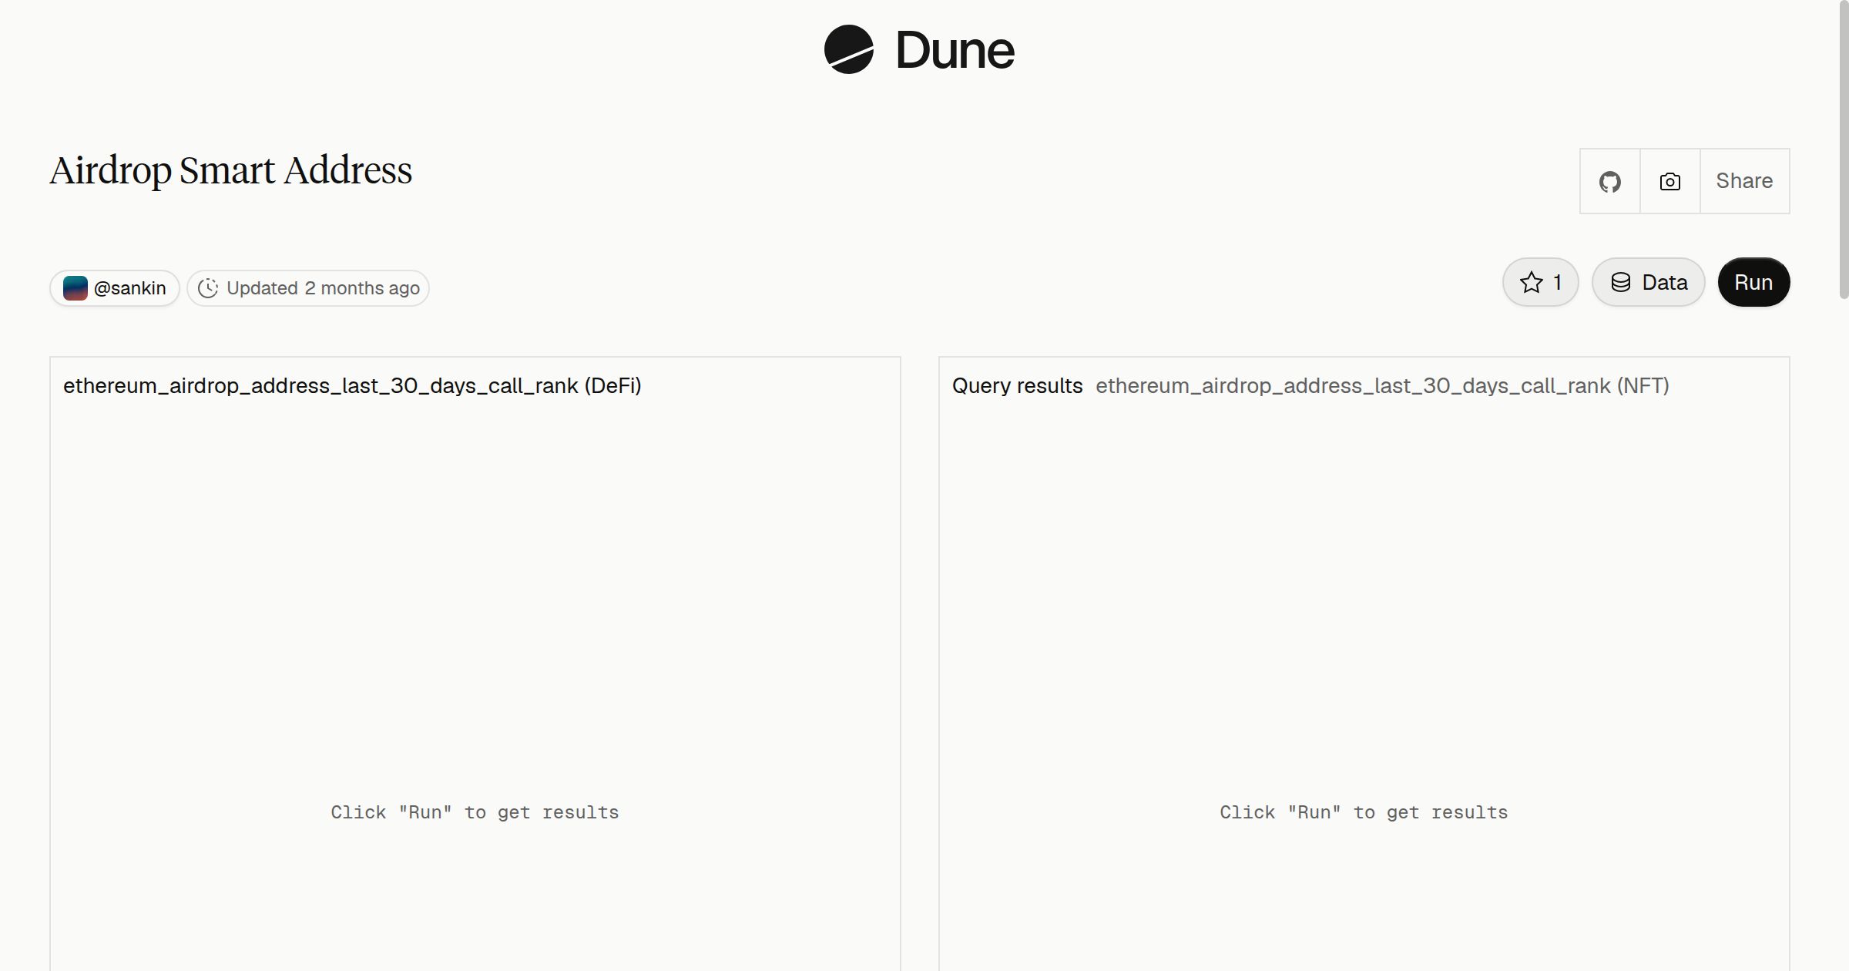
Task: Star the dashboard with the star button
Action: (1541, 282)
